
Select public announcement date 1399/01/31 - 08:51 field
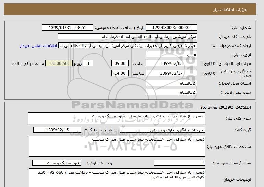[67, 28]
